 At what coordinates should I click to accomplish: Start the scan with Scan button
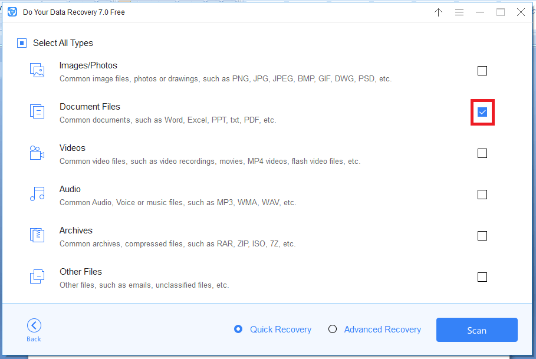pos(476,330)
